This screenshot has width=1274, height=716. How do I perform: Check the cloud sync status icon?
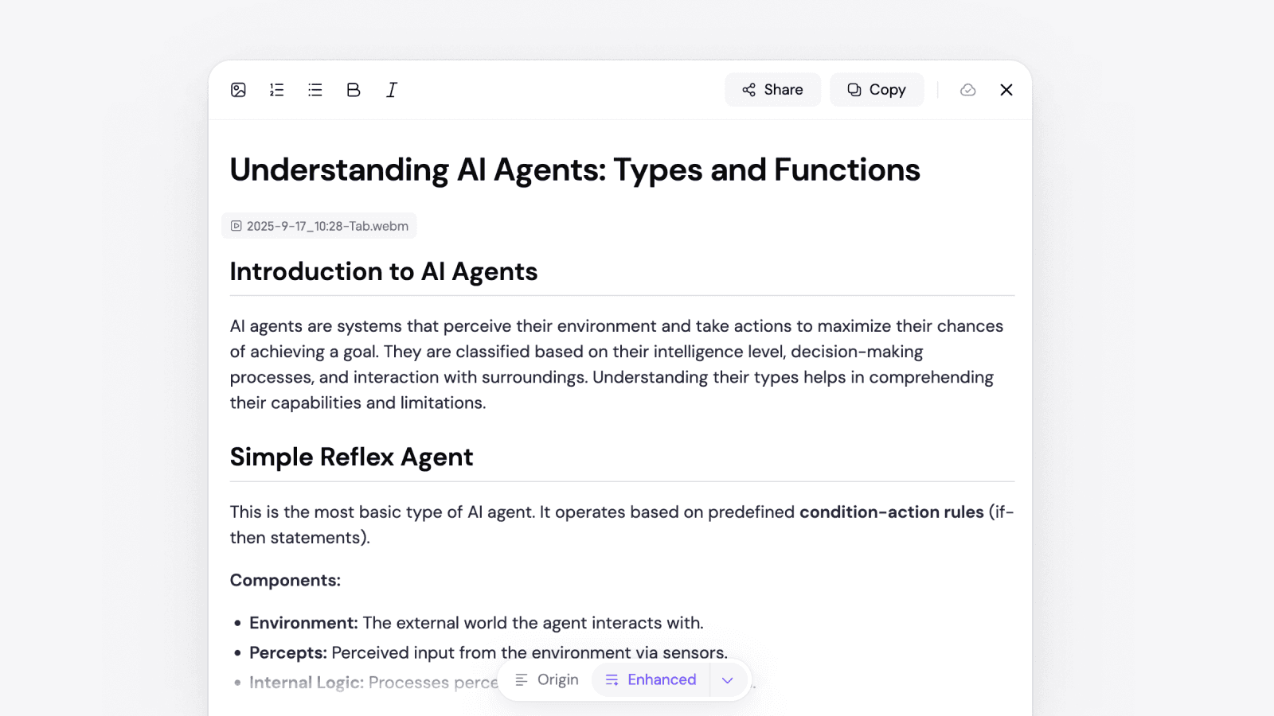(968, 90)
